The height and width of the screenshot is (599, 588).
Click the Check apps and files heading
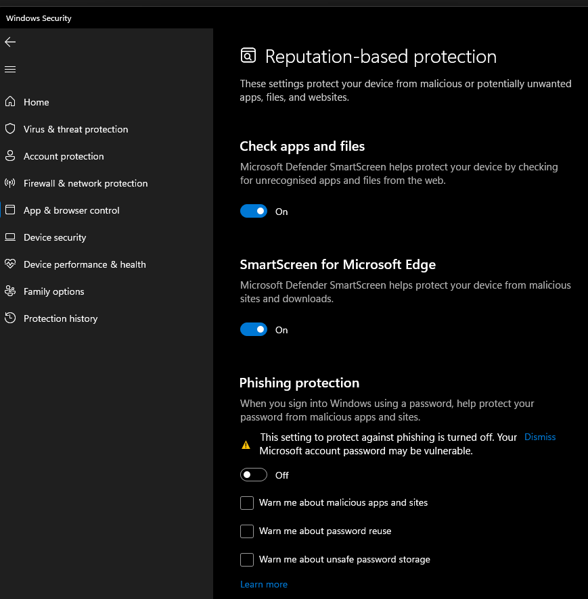pyautogui.click(x=302, y=146)
